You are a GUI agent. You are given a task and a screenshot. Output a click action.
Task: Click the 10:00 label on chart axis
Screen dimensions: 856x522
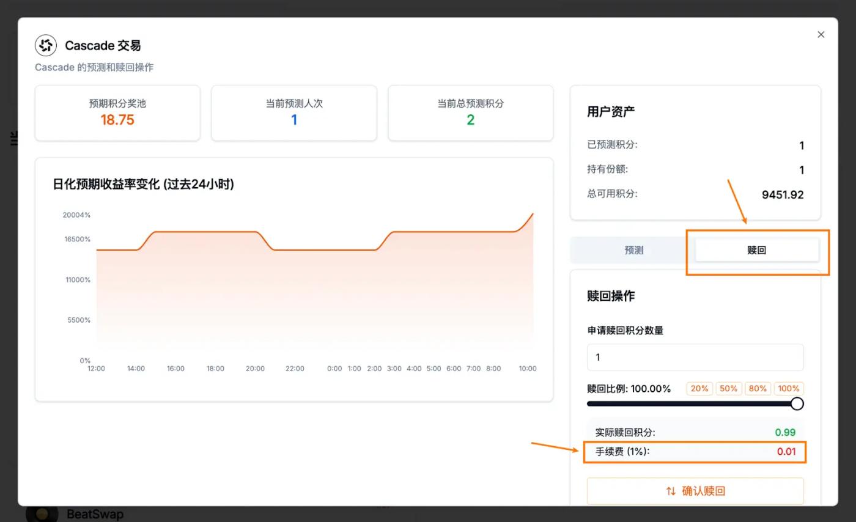click(x=527, y=369)
